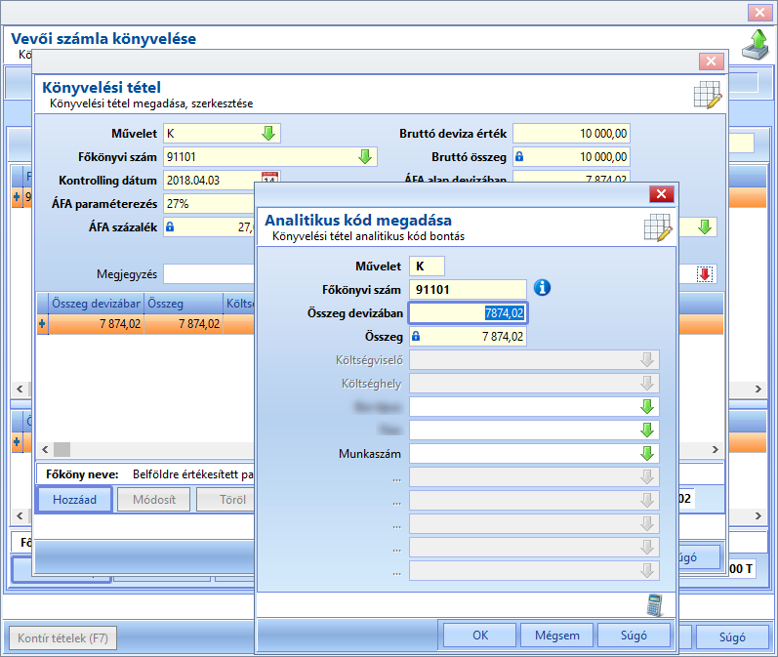Click the grid with pencil icon in Könyvelési tétel header
The width and height of the screenshot is (778, 657).
click(707, 95)
